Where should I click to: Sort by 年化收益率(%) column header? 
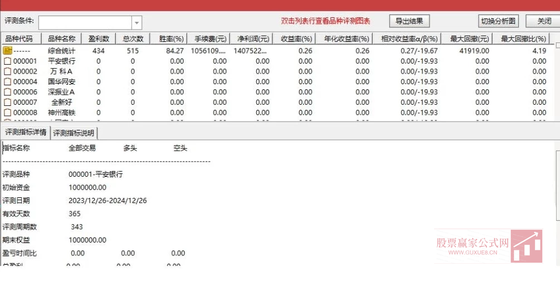[344, 38]
